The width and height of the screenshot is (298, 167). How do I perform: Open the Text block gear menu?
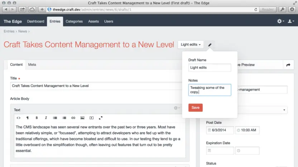click(x=177, y=108)
